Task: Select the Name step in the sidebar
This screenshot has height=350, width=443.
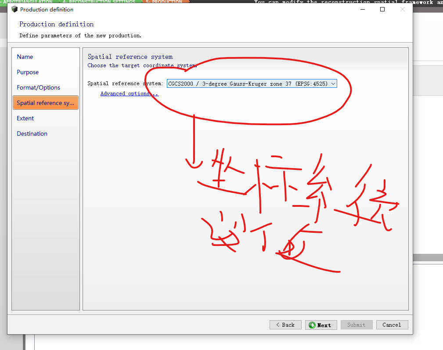Action: click(x=25, y=57)
